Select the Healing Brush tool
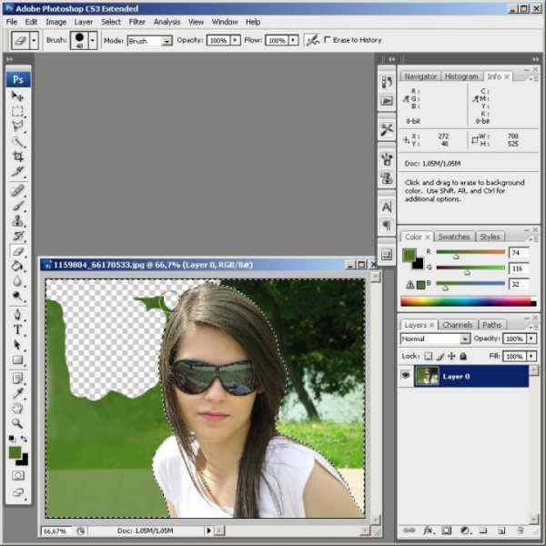Image resolution: width=546 pixels, height=546 pixels. [17, 190]
